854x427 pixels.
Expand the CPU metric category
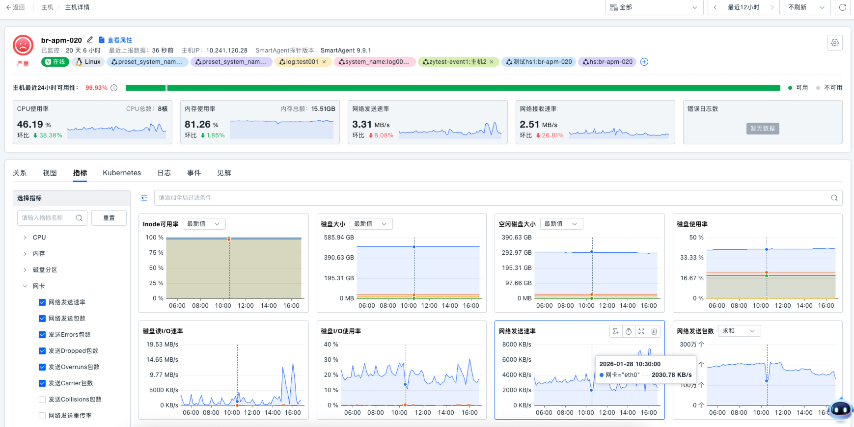click(x=25, y=238)
